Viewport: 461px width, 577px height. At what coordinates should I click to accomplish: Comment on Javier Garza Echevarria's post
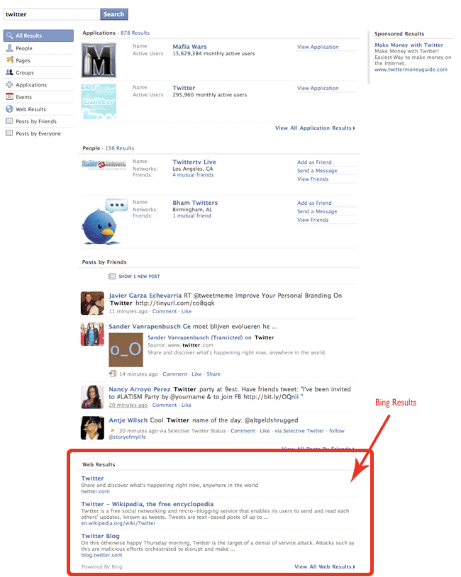[165, 311]
